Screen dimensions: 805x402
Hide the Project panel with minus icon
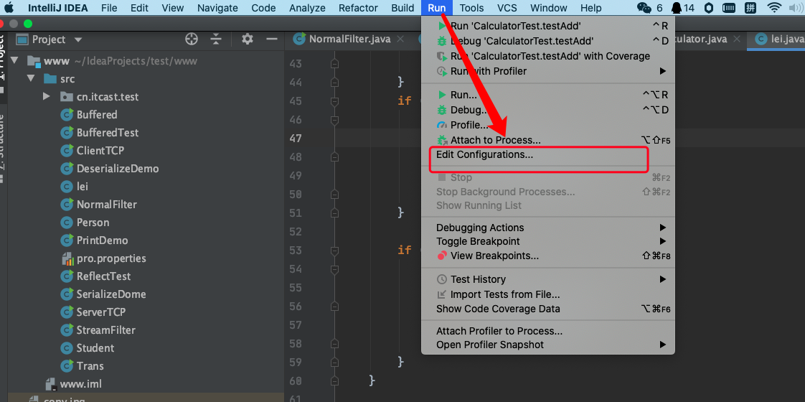[272, 39]
